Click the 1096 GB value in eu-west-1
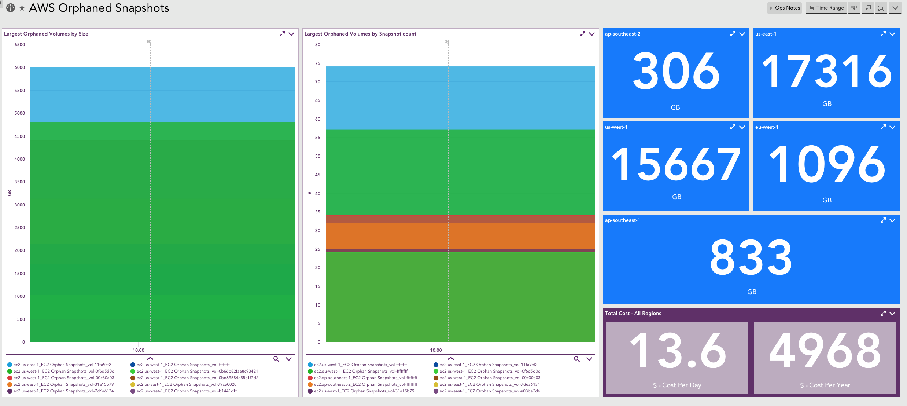The image size is (907, 406). tap(827, 164)
